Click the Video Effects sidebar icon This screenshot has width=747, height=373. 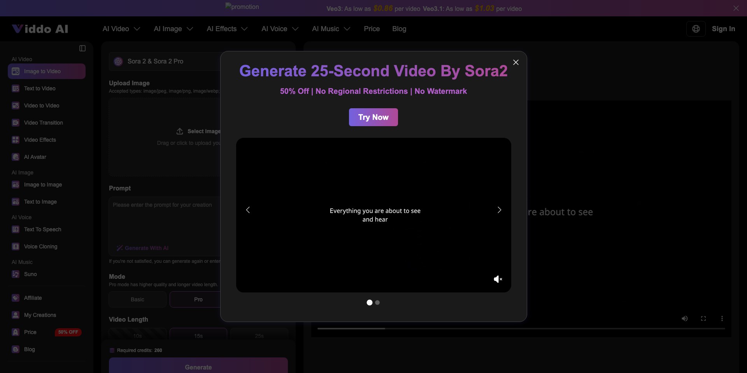pyautogui.click(x=16, y=140)
